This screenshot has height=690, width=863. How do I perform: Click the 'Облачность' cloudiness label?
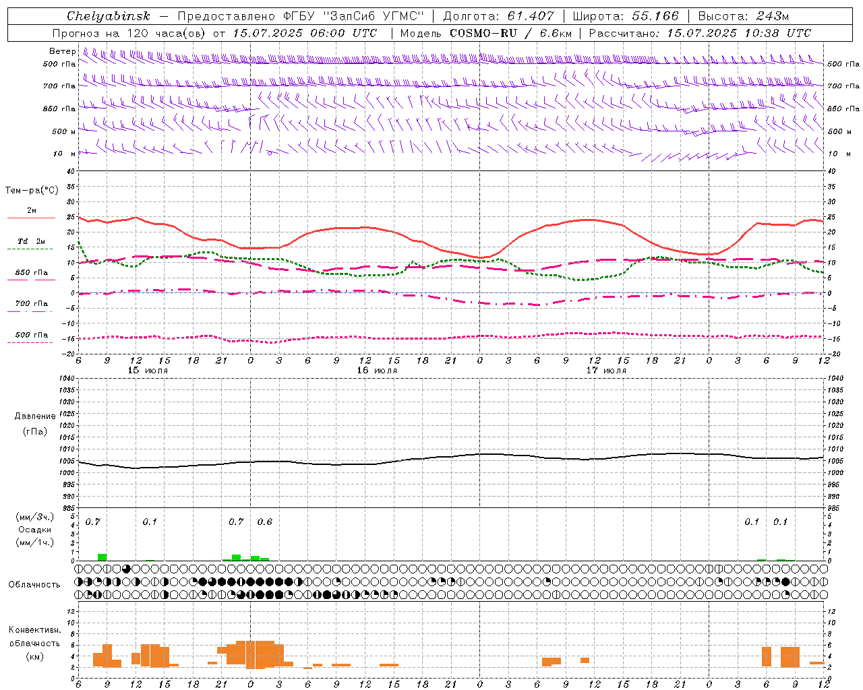[x=34, y=585]
